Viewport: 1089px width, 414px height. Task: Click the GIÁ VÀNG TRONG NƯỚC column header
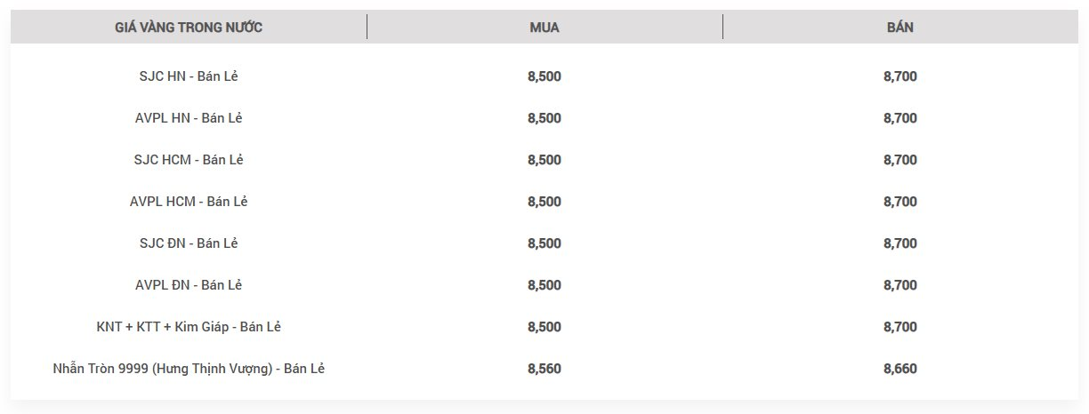coord(189,28)
